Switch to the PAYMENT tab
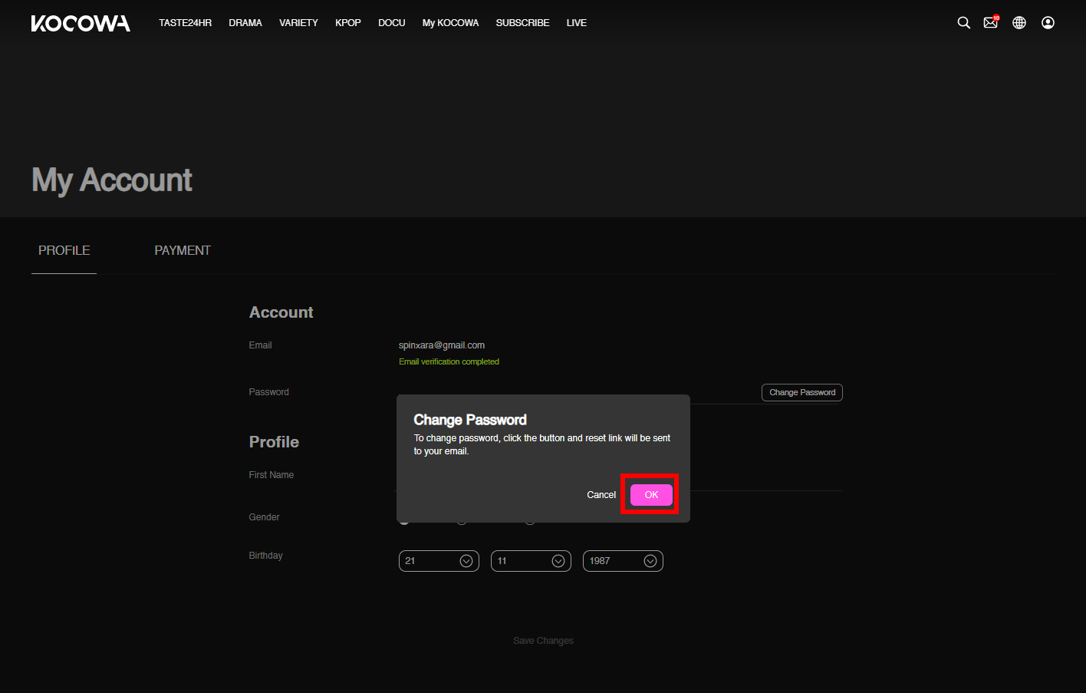This screenshot has width=1086, height=693. pos(183,251)
